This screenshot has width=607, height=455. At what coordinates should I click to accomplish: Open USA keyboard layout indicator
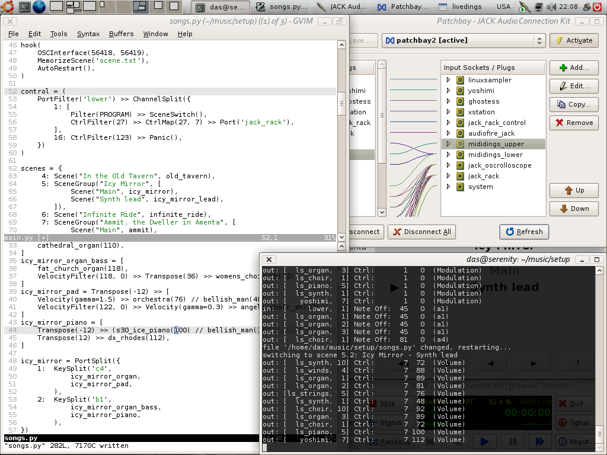pyautogui.click(x=503, y=7)
